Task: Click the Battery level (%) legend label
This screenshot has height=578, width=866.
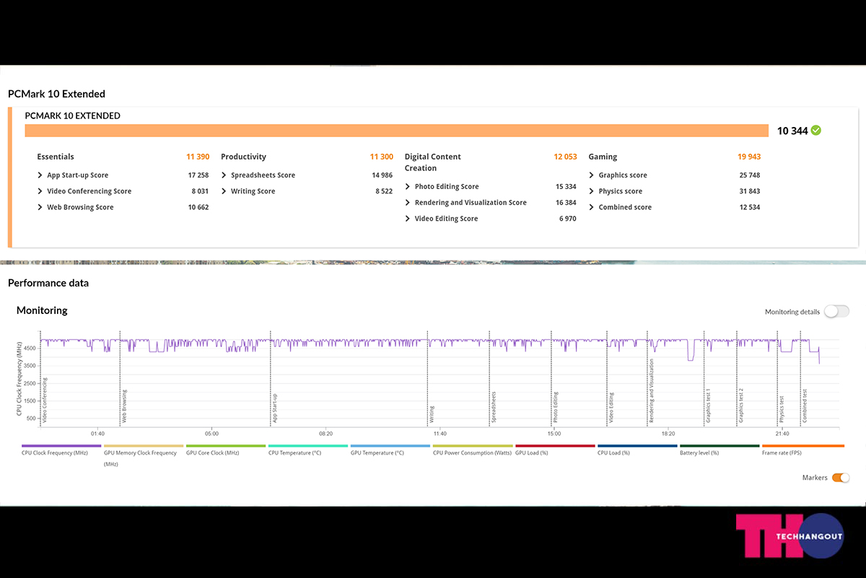Action: pos(699,453)
